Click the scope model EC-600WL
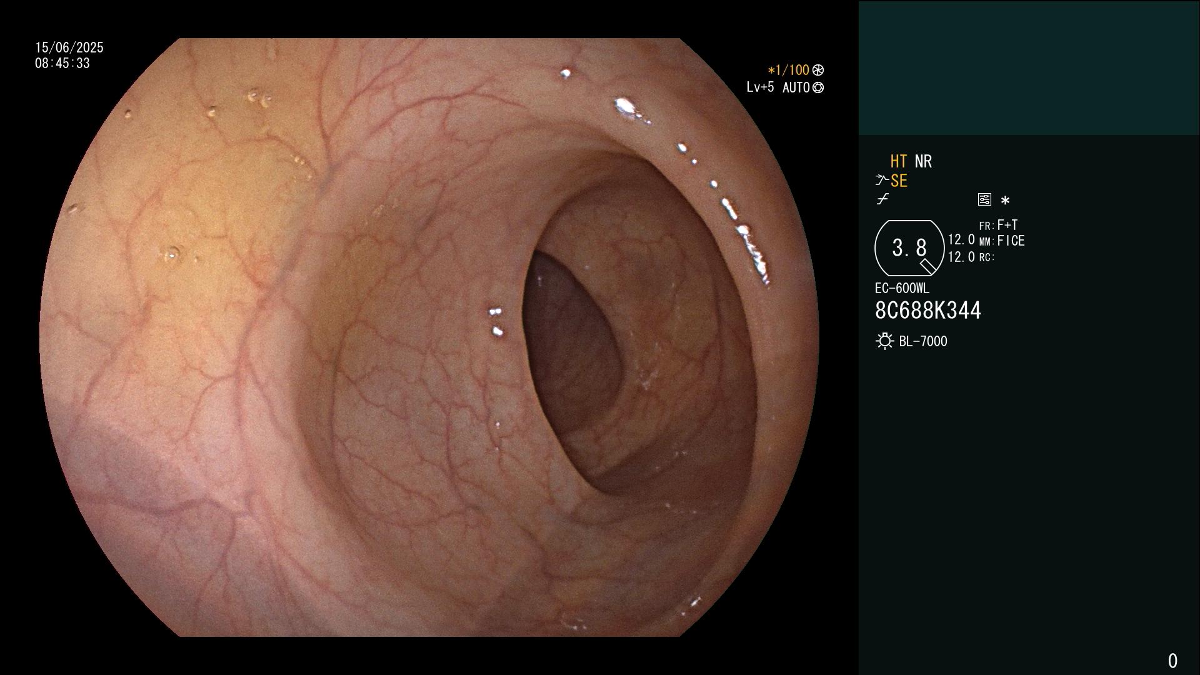 (902, 288)
